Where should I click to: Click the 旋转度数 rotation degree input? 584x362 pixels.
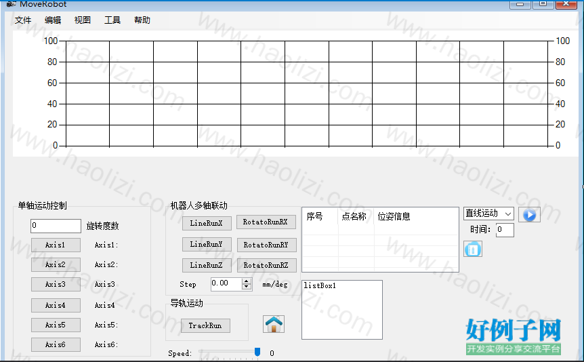click(56, 226)
